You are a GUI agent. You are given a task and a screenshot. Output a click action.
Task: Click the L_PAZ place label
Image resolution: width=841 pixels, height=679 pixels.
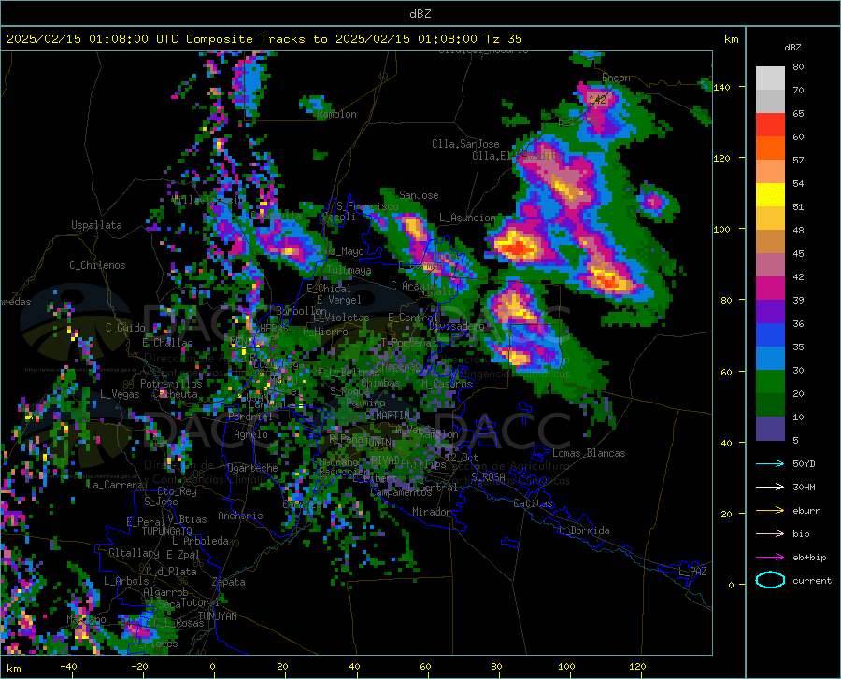coord(692,572)
